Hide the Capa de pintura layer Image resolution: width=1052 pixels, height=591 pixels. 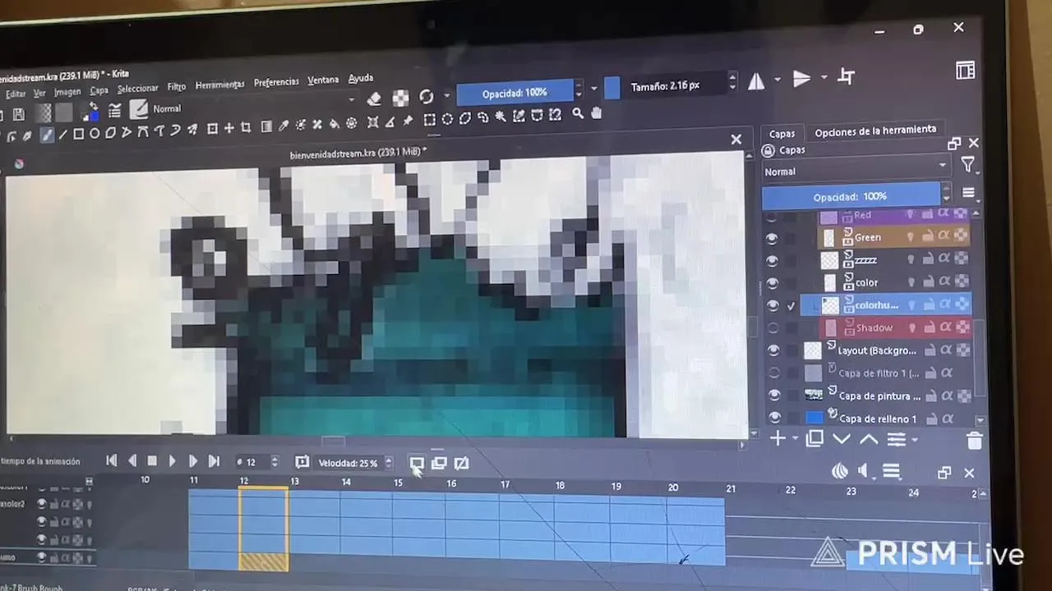click(x=773, y=396)
